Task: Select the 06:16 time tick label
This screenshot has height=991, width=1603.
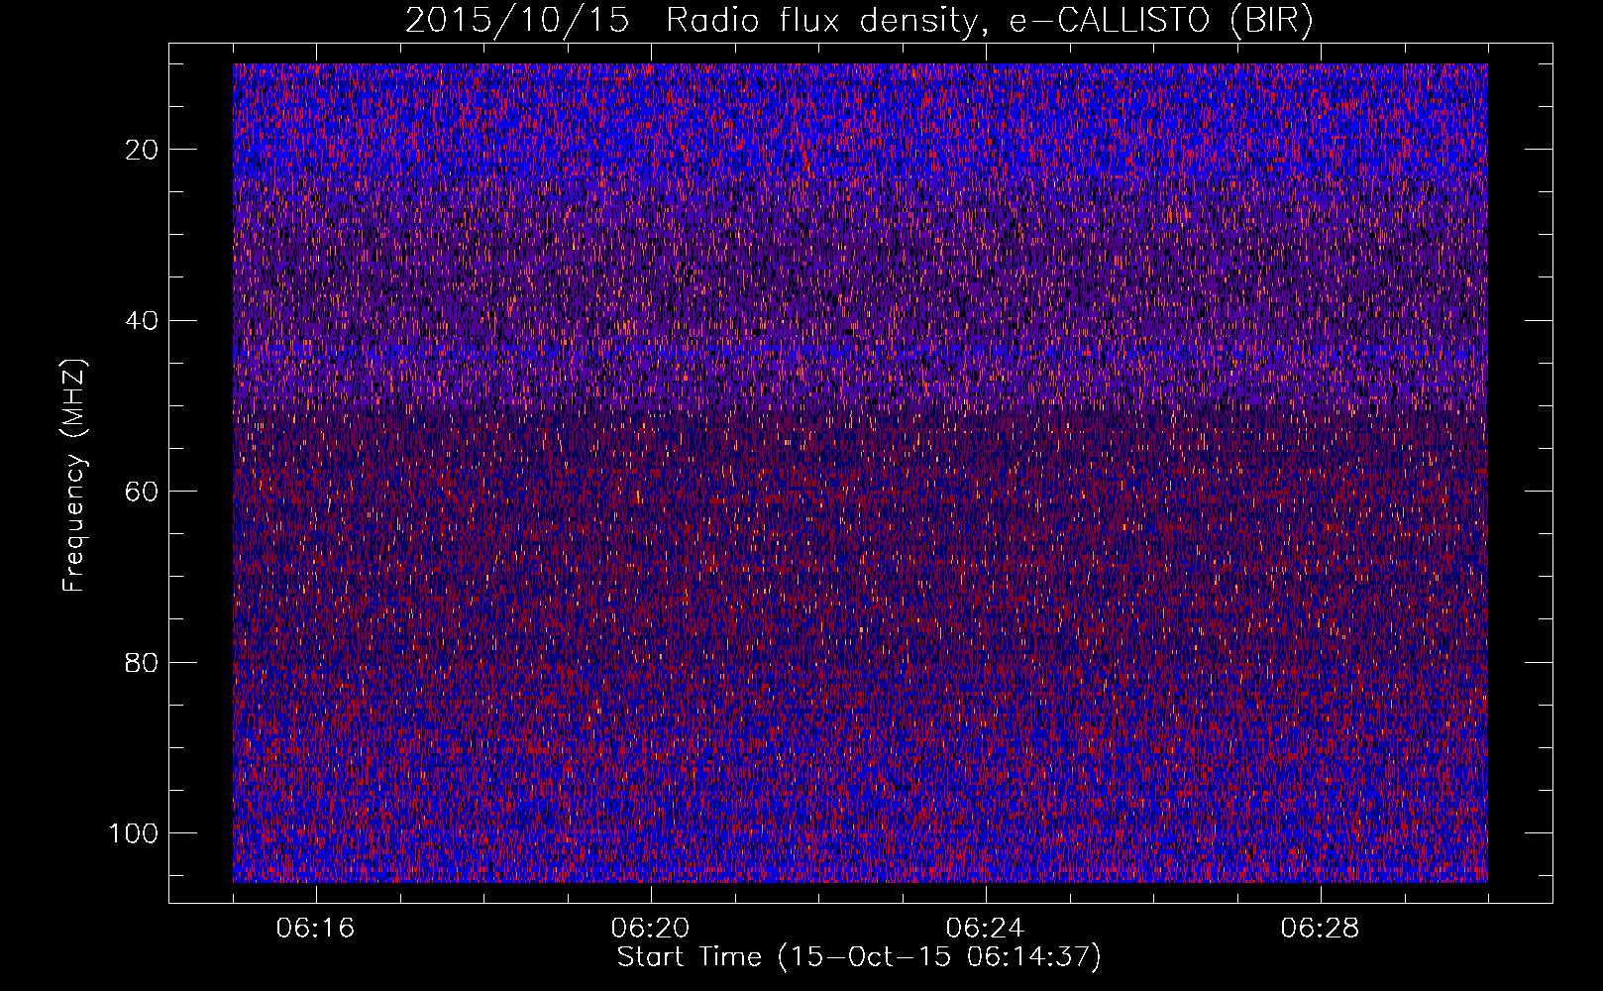Action: pyautogui.click(x=316, y=929)
